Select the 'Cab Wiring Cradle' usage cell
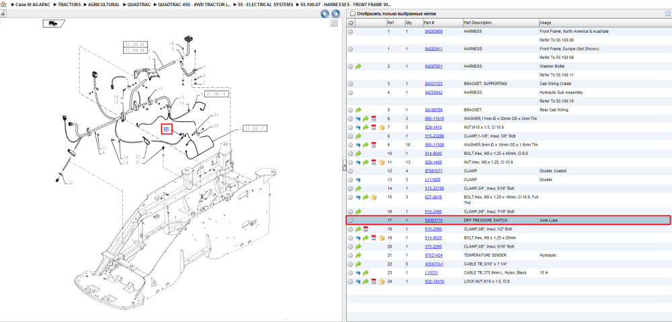The image size is (672, 322). click(x=554, y=83)
